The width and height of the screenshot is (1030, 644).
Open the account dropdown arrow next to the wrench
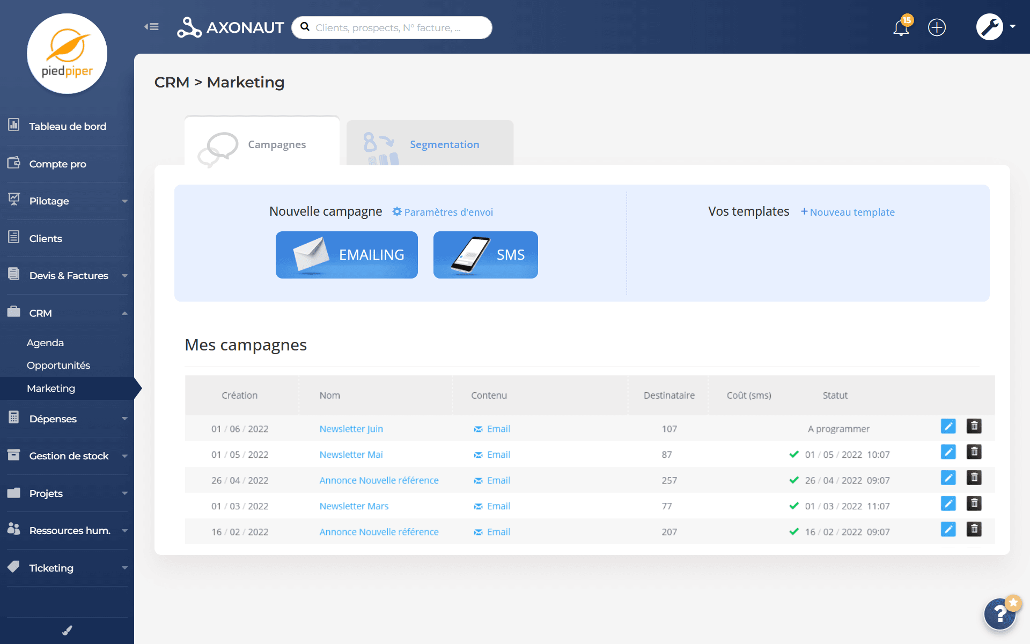(x=1013, y=26)
